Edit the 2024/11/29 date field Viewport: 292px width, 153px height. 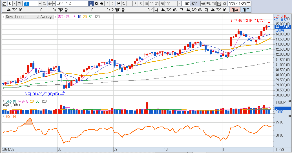pyautogui.click(x=237, y=4)
